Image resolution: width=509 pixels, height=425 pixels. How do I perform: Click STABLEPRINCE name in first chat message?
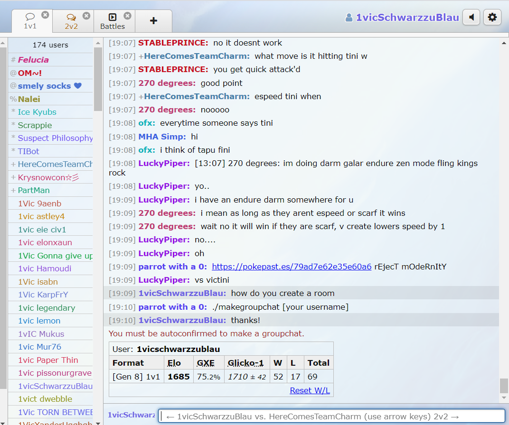(173, 43)
